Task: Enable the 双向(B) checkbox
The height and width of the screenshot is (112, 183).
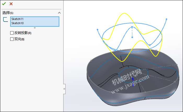Action: click(12, 39)
